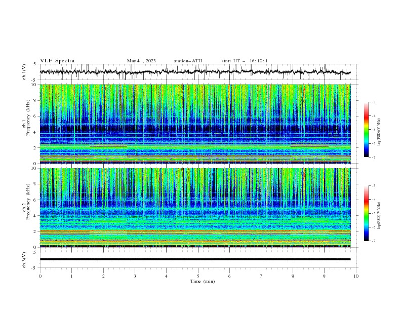Click the time axis tick label "2"
Screen dimensions: 401x310
pyautogui.click(x=103, y=276)
